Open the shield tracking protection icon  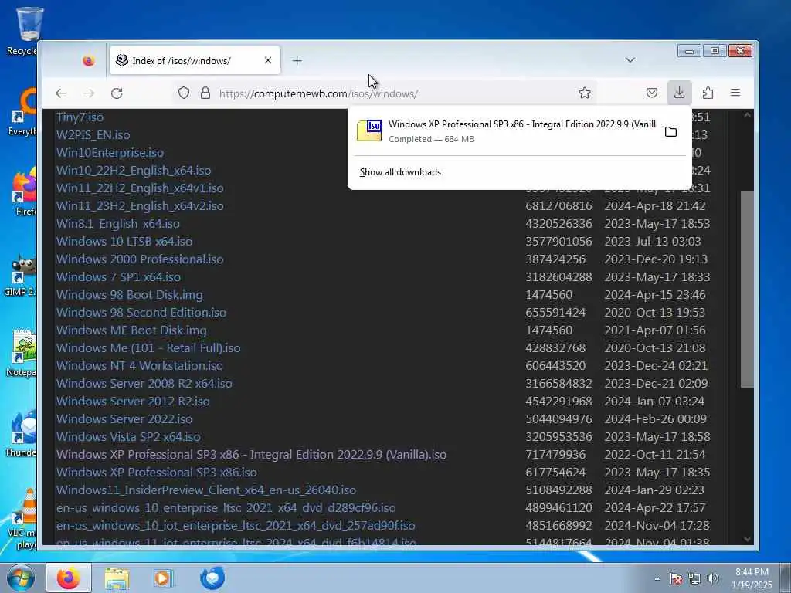tap(184, 93)
